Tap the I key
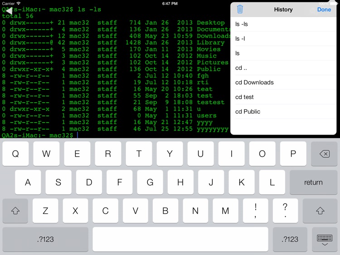This screenshot has width=340, height=255. pos(231,154)
